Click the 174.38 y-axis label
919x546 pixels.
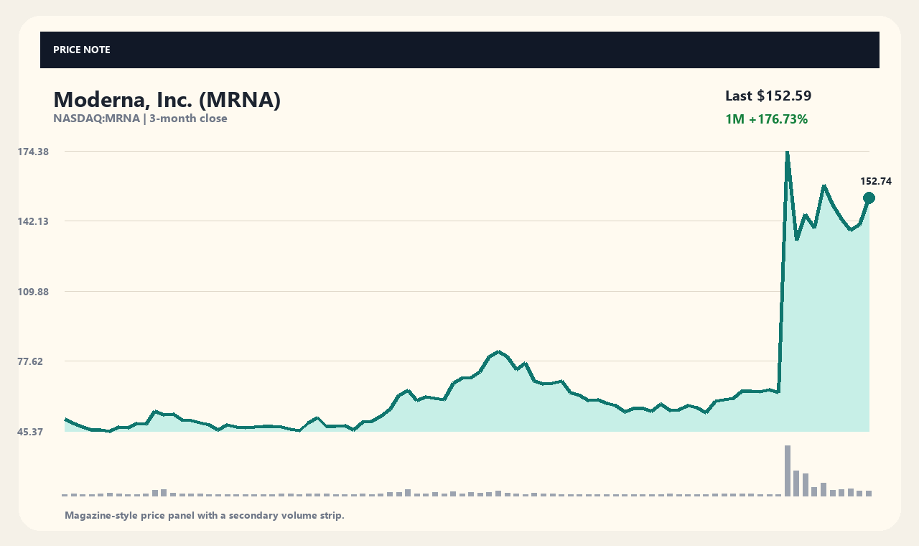coord(33,152)
